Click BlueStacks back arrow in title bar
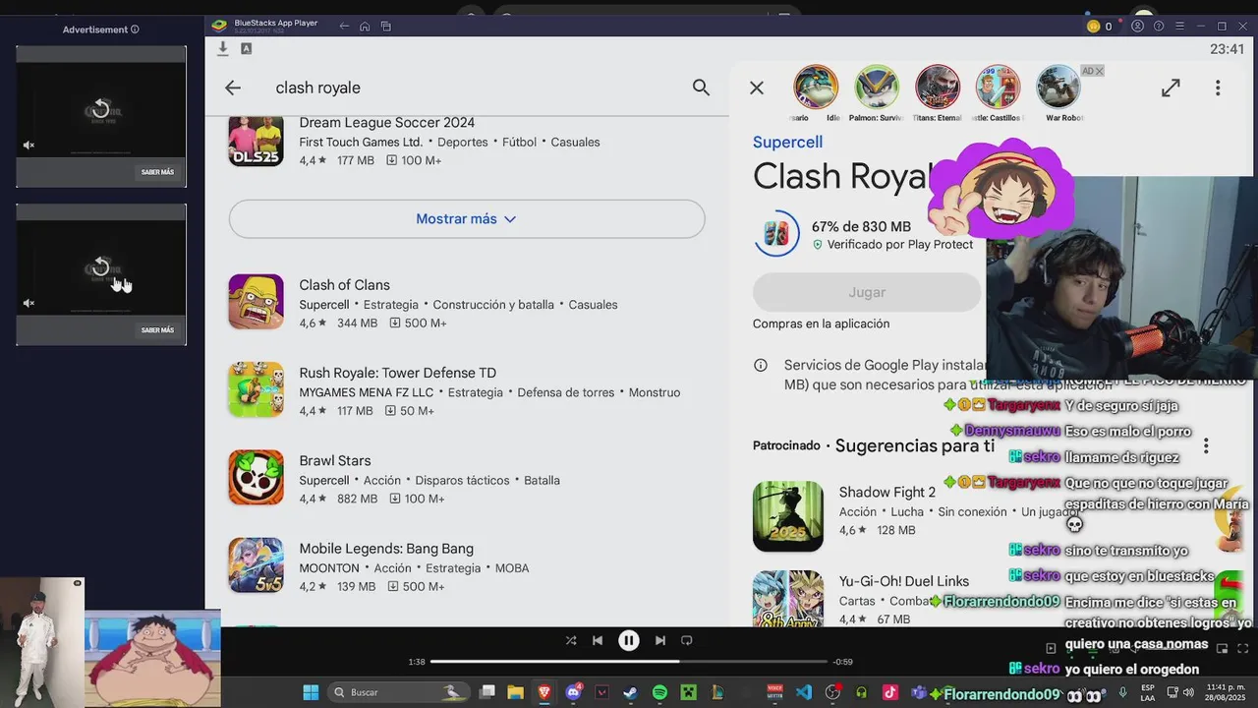The height and width of the screenshot is (708, 1258). (x=344, y=27)
